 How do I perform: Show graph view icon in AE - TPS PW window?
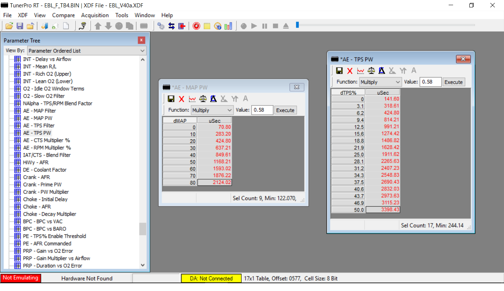[360, 71]
